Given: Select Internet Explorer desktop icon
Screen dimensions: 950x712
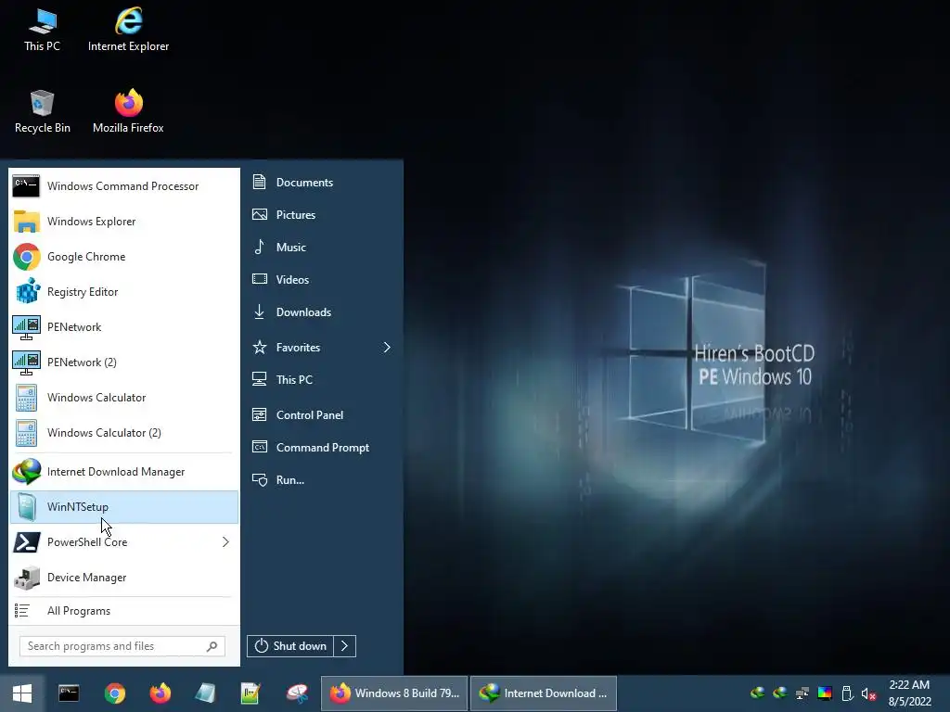Looking at the screenshot, I should [128, 31].
